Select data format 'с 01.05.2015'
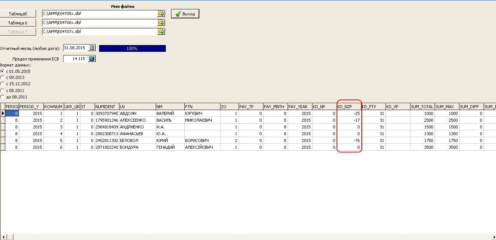The height and width of the screenshot is (240, 496). pyautogui.click(x=2, y=71)
